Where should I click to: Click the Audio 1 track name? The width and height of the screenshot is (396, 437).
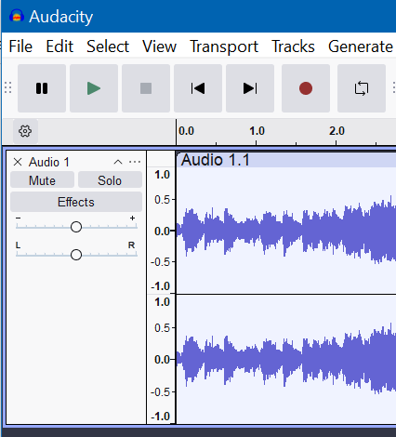pyautogui.click(x=49, y=162)
